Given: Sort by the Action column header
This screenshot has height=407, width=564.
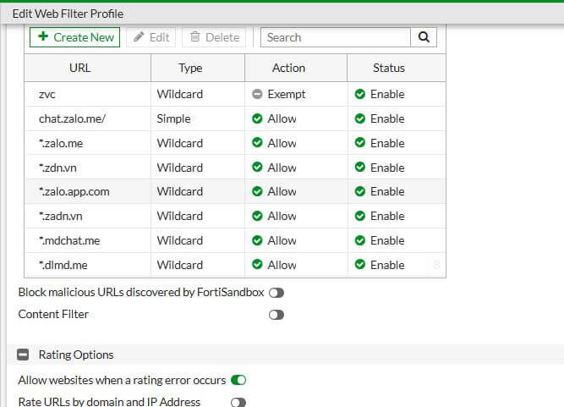Looking at the screenshot, I should [x=296, y=68].
